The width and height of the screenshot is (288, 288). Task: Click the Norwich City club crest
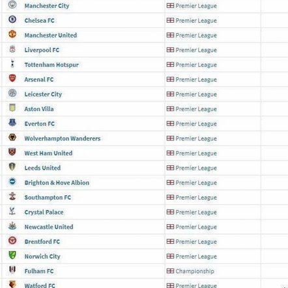[x=12, y=255]
